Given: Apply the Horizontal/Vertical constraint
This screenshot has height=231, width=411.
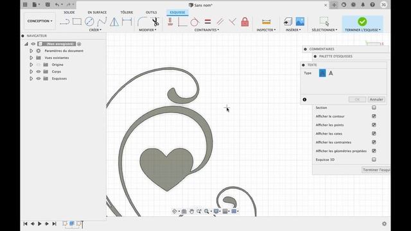Looking at the screenshot, I should (170, 22).
